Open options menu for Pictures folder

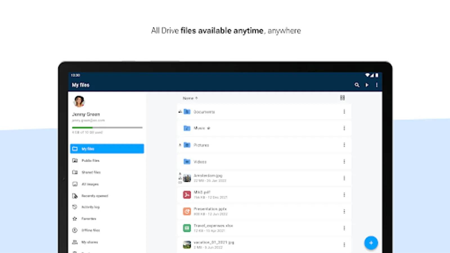(x=344, y=145)
